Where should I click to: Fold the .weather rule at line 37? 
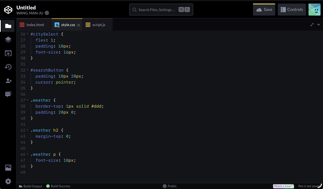pyautogui.click(x=28, y=100)
